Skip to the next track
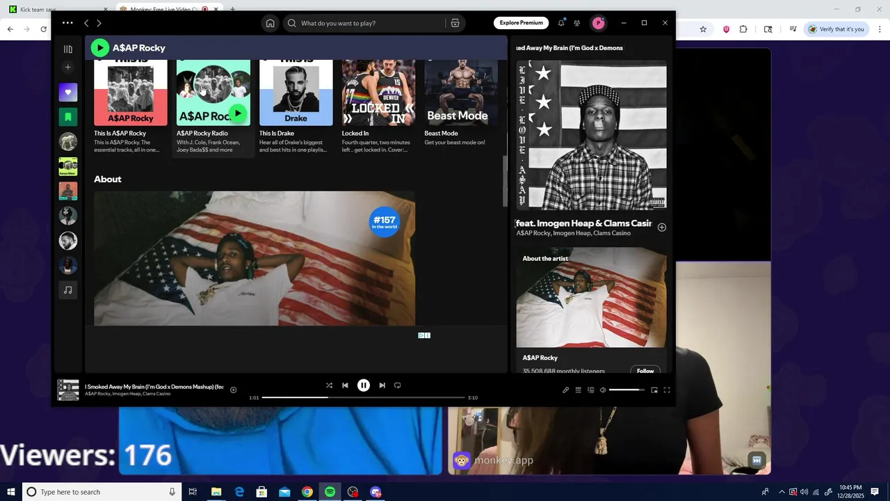This screenshot has width=890, height=501. 382,385
